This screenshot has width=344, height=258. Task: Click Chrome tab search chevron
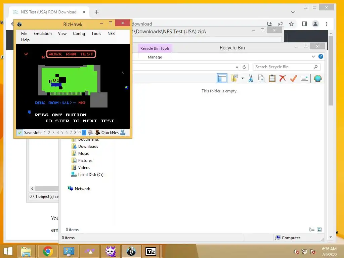293,12
